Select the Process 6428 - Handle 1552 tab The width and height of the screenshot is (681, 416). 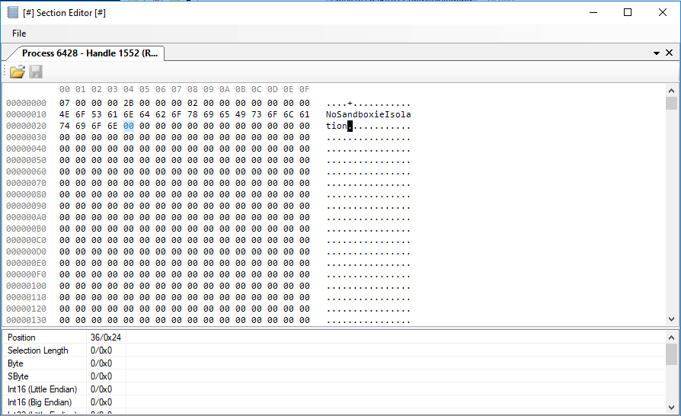[x=89, y=53]
